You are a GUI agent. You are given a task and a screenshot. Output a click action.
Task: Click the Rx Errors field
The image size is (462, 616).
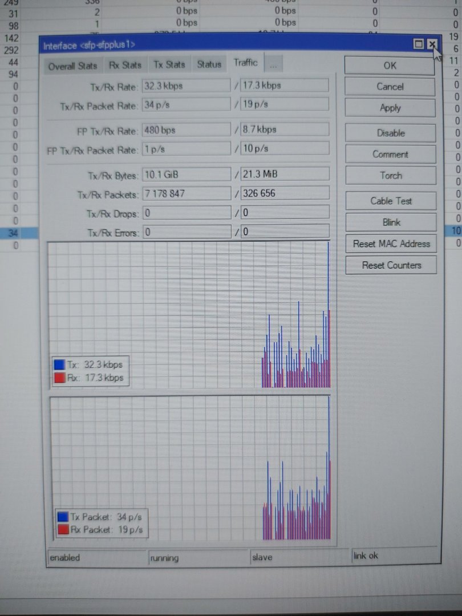(285, 232)
